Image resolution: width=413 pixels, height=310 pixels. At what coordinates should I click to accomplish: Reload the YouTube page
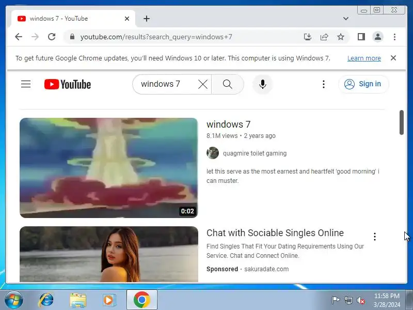tap(52, 37)
